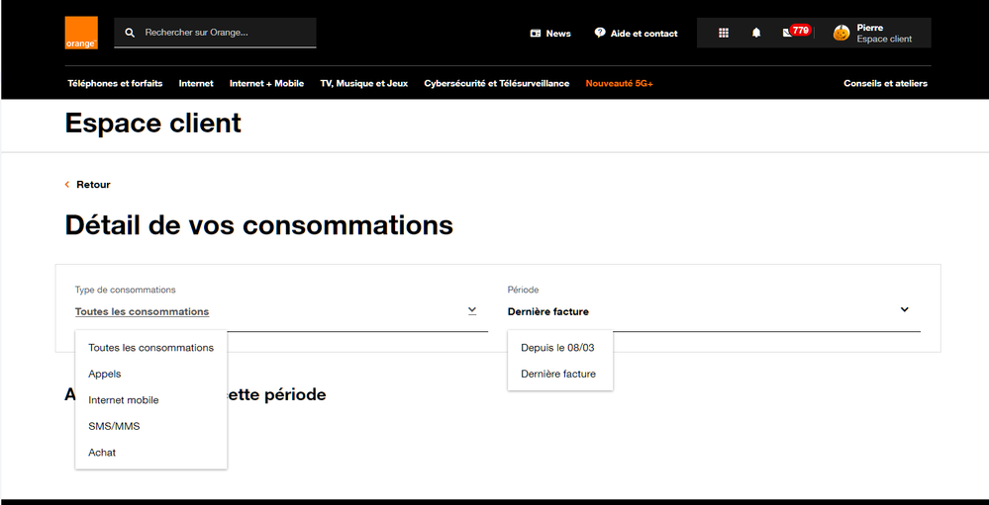
Task: Pick Achat in consumption list
Action: 102,453
